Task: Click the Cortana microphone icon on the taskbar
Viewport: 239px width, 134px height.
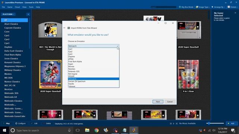Action: [x=69, y=130]
